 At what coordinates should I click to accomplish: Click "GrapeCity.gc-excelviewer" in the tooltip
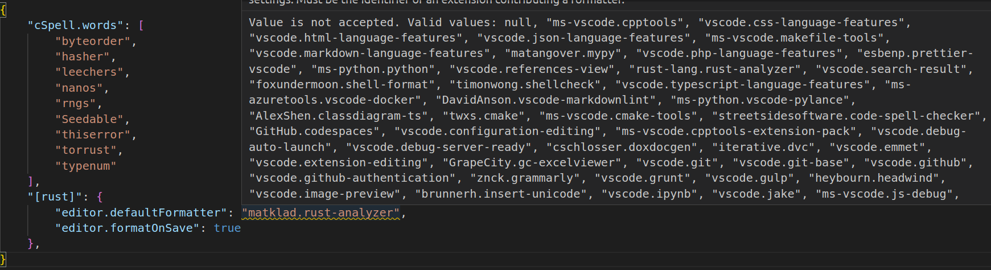532,162
